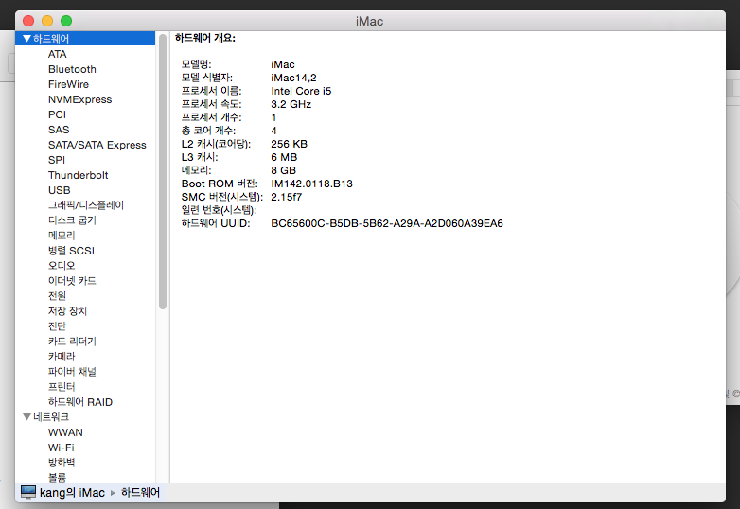Viewport: 740px width, 509px height.
Task: Click the iMac computer icon in path bar
Action: tap(28, 493)
